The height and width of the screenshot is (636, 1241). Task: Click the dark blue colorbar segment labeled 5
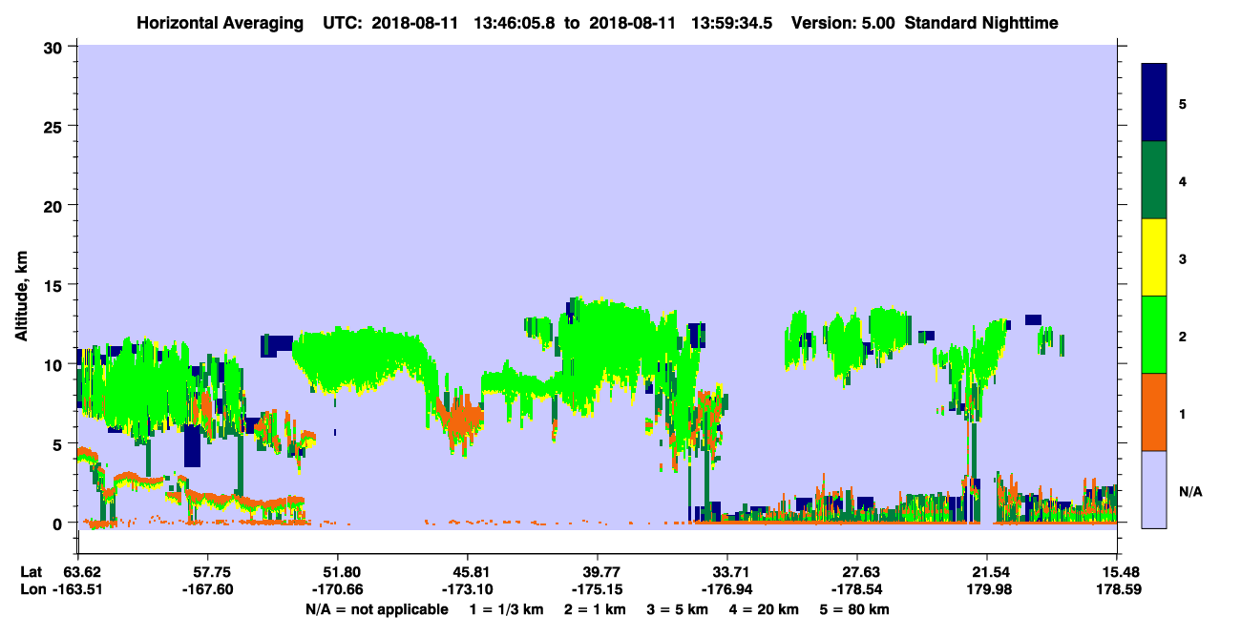point(1154,103)
